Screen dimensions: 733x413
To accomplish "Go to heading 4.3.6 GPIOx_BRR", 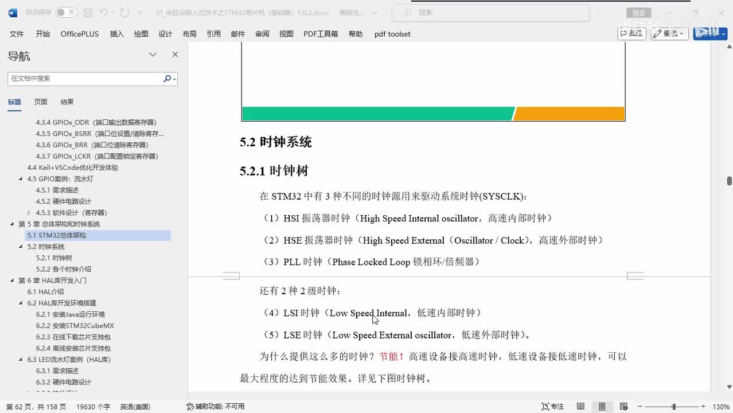I will coord(92,145).
